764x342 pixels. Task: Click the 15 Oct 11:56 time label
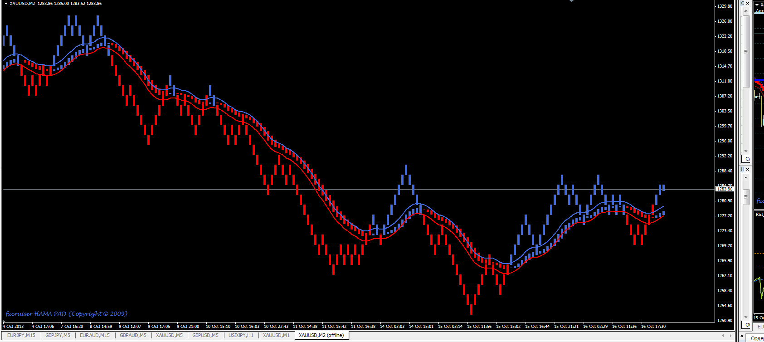pos(479,326)
